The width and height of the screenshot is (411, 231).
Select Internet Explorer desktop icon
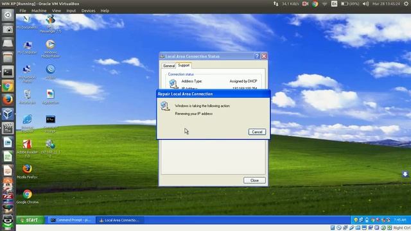(x=27, y=123)
